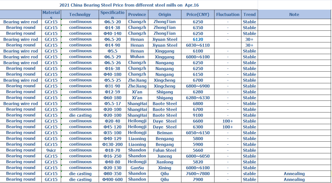Select the Materials column header
The width and height of the screenshot is (332, 183).
[51, 14]
